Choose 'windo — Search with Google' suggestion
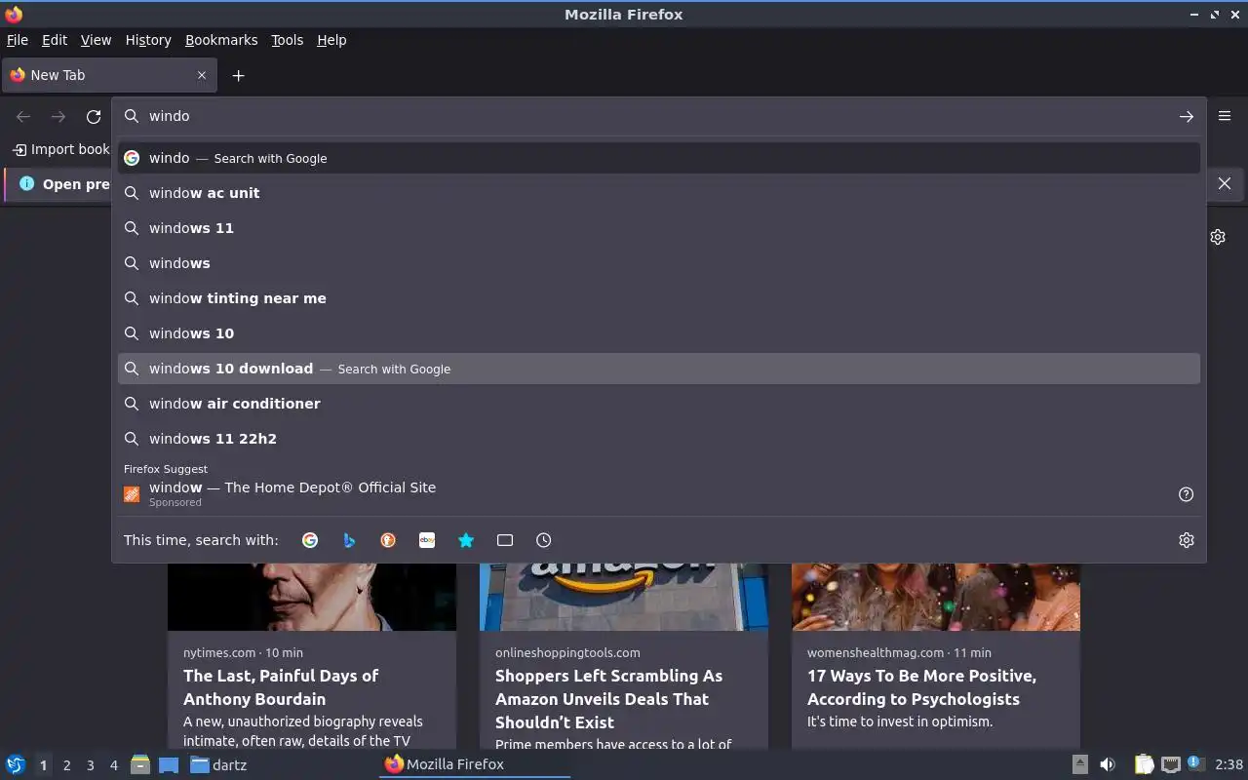Screen dimensions: 1248x780 [659, 158]
